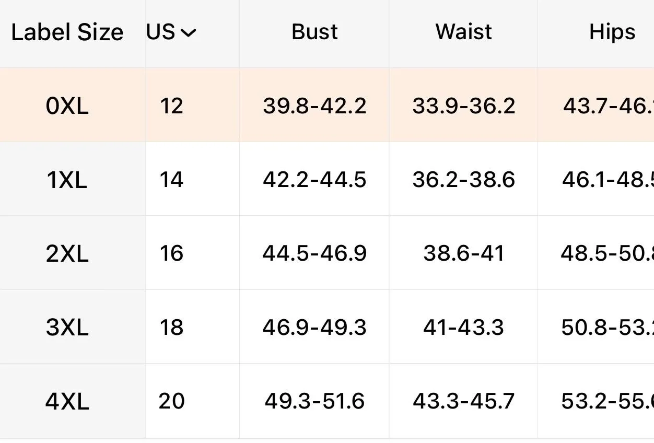Screen dimensions: 654x443
Task: Open the US size region dropdown
Action: pos(171,32)
